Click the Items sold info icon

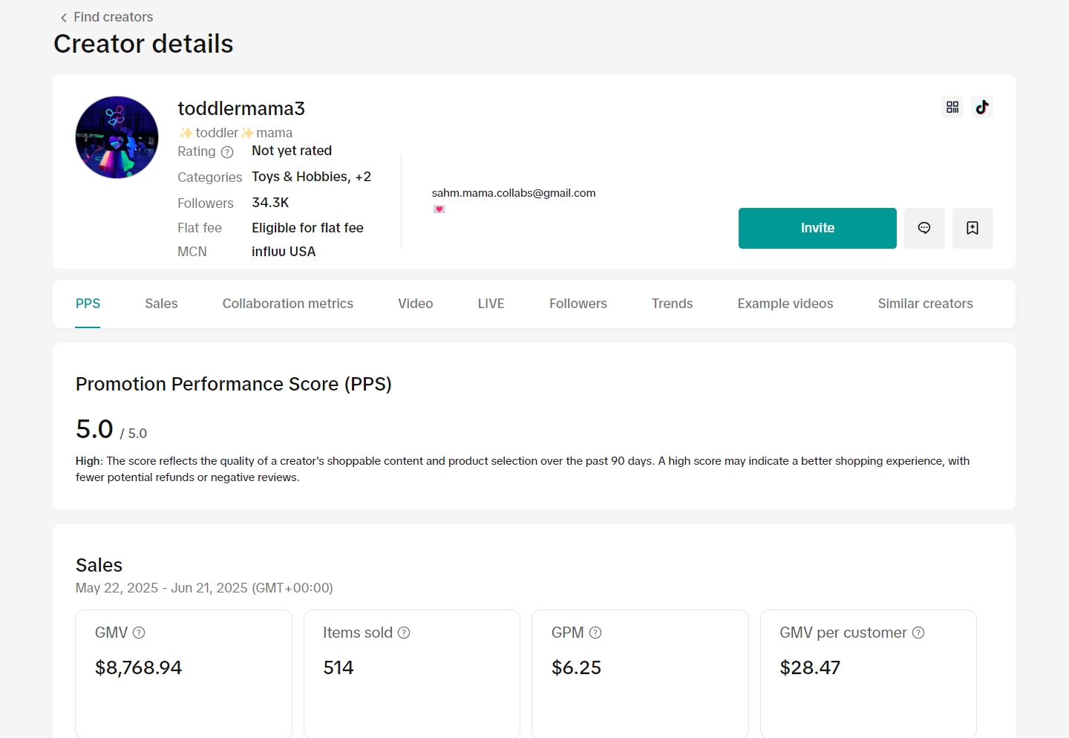[404, 633]
